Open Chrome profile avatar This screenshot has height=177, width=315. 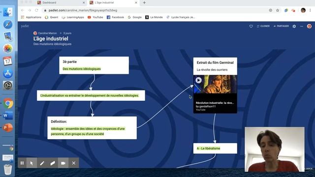[x=303, y=10]
